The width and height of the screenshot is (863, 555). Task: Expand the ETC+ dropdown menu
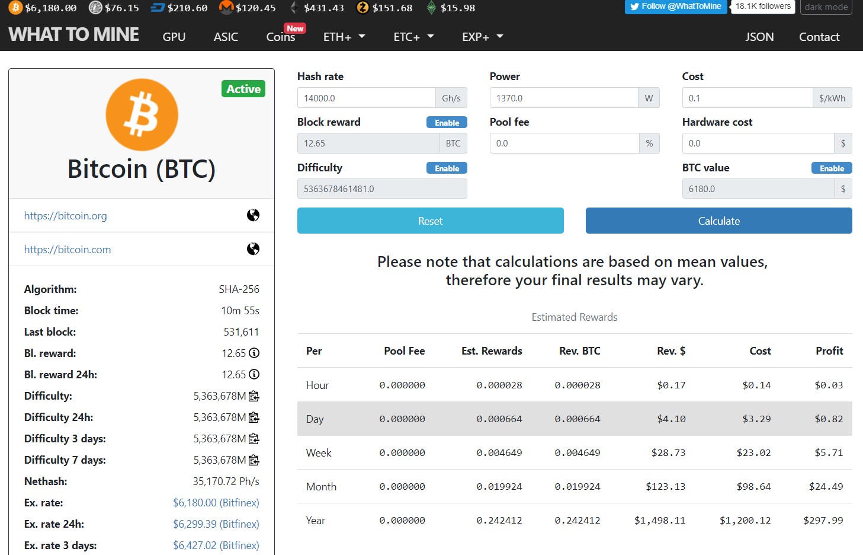413,37
